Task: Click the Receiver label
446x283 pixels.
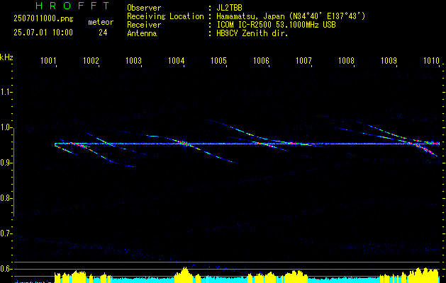Action: [x=144, y=25]
